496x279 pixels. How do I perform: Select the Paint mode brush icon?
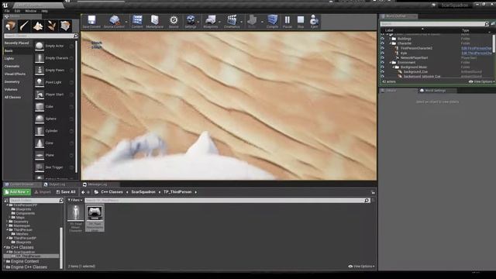[24, 26]
